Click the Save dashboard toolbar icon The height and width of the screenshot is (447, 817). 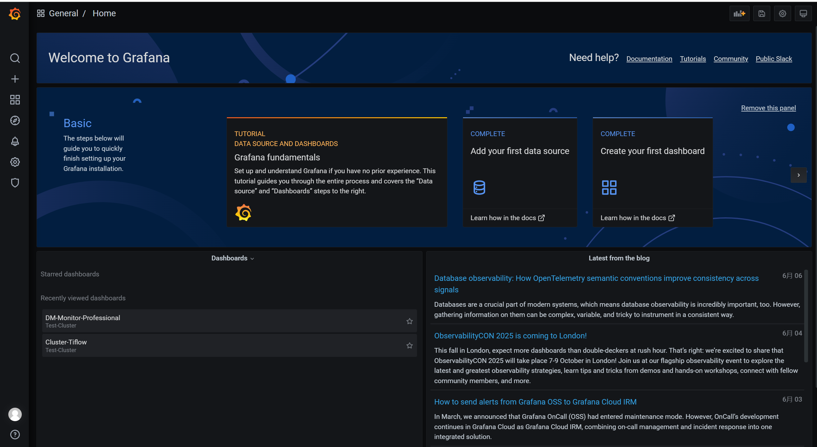762,13
